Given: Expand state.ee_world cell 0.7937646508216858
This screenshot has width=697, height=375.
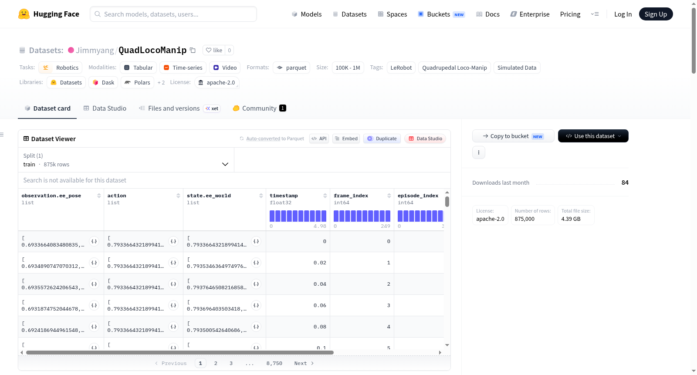Looking at the screenshot, I should [256, 284].
